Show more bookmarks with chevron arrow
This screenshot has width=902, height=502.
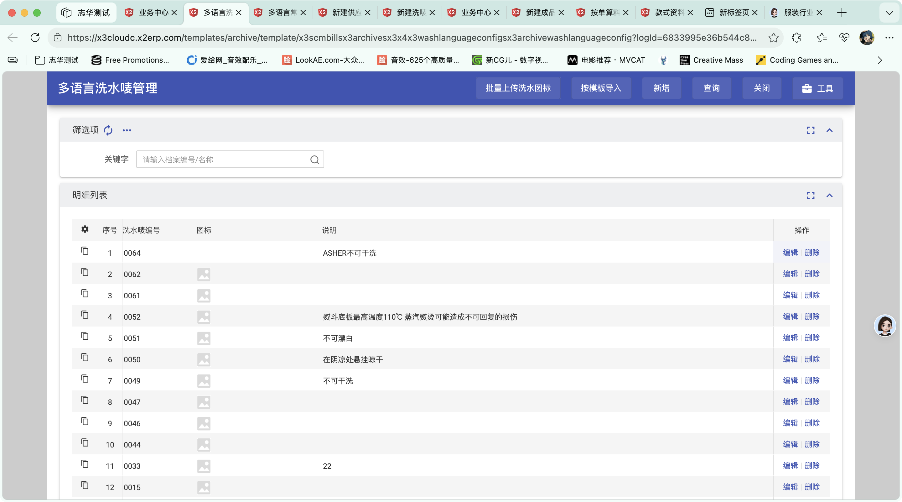[880, 60]
